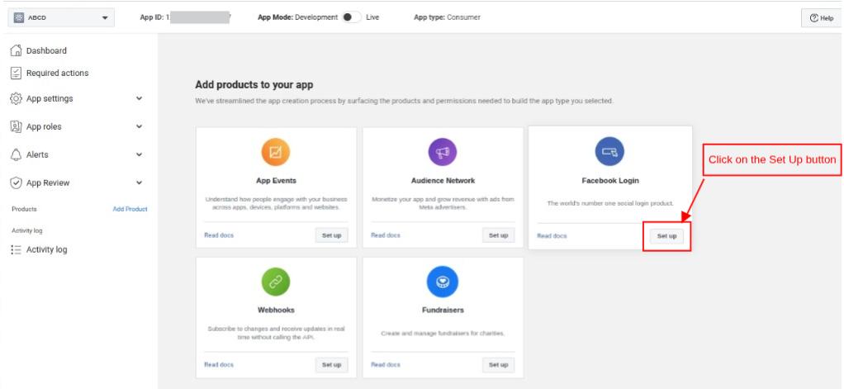Click the App settings gear icon
This screenshot has height=389, width=844.
tap(17, 99)
